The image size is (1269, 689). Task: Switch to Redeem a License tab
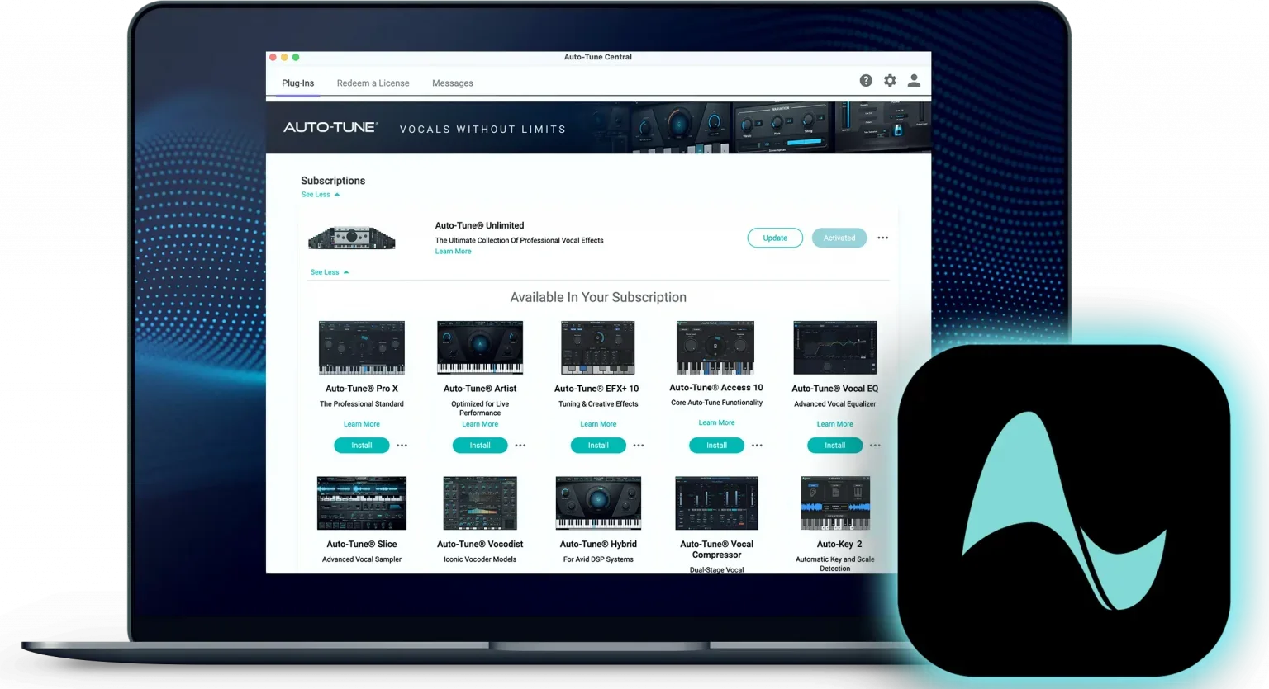[x=373, y=83]
